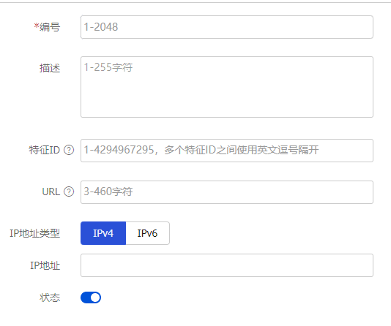Click the URL field with 3-460字符 placeholder
This screenshot has width=391, height=326.
coord(227,192)
